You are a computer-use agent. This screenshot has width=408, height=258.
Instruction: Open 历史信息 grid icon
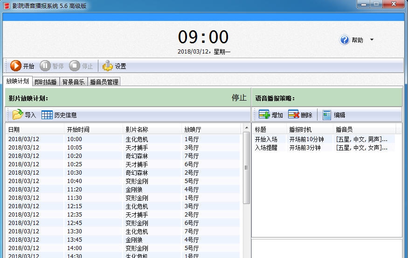[47, 115]
